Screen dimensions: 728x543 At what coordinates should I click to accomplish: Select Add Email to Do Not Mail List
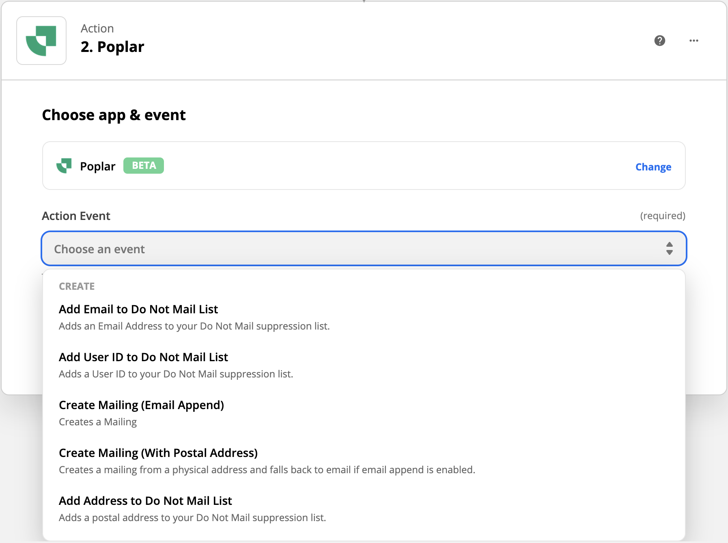pos(138,309)
